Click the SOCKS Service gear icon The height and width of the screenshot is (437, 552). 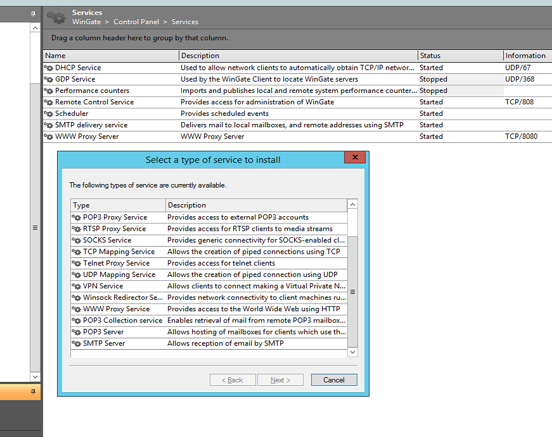click(77, 240)
